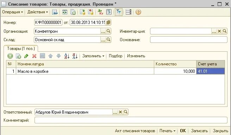Screen dimensions: 231x135
Task: Click the Инвентар-ция input field
Action: coord(181,31)
